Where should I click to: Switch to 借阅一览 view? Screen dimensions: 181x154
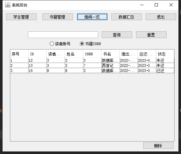coord(92,17)
